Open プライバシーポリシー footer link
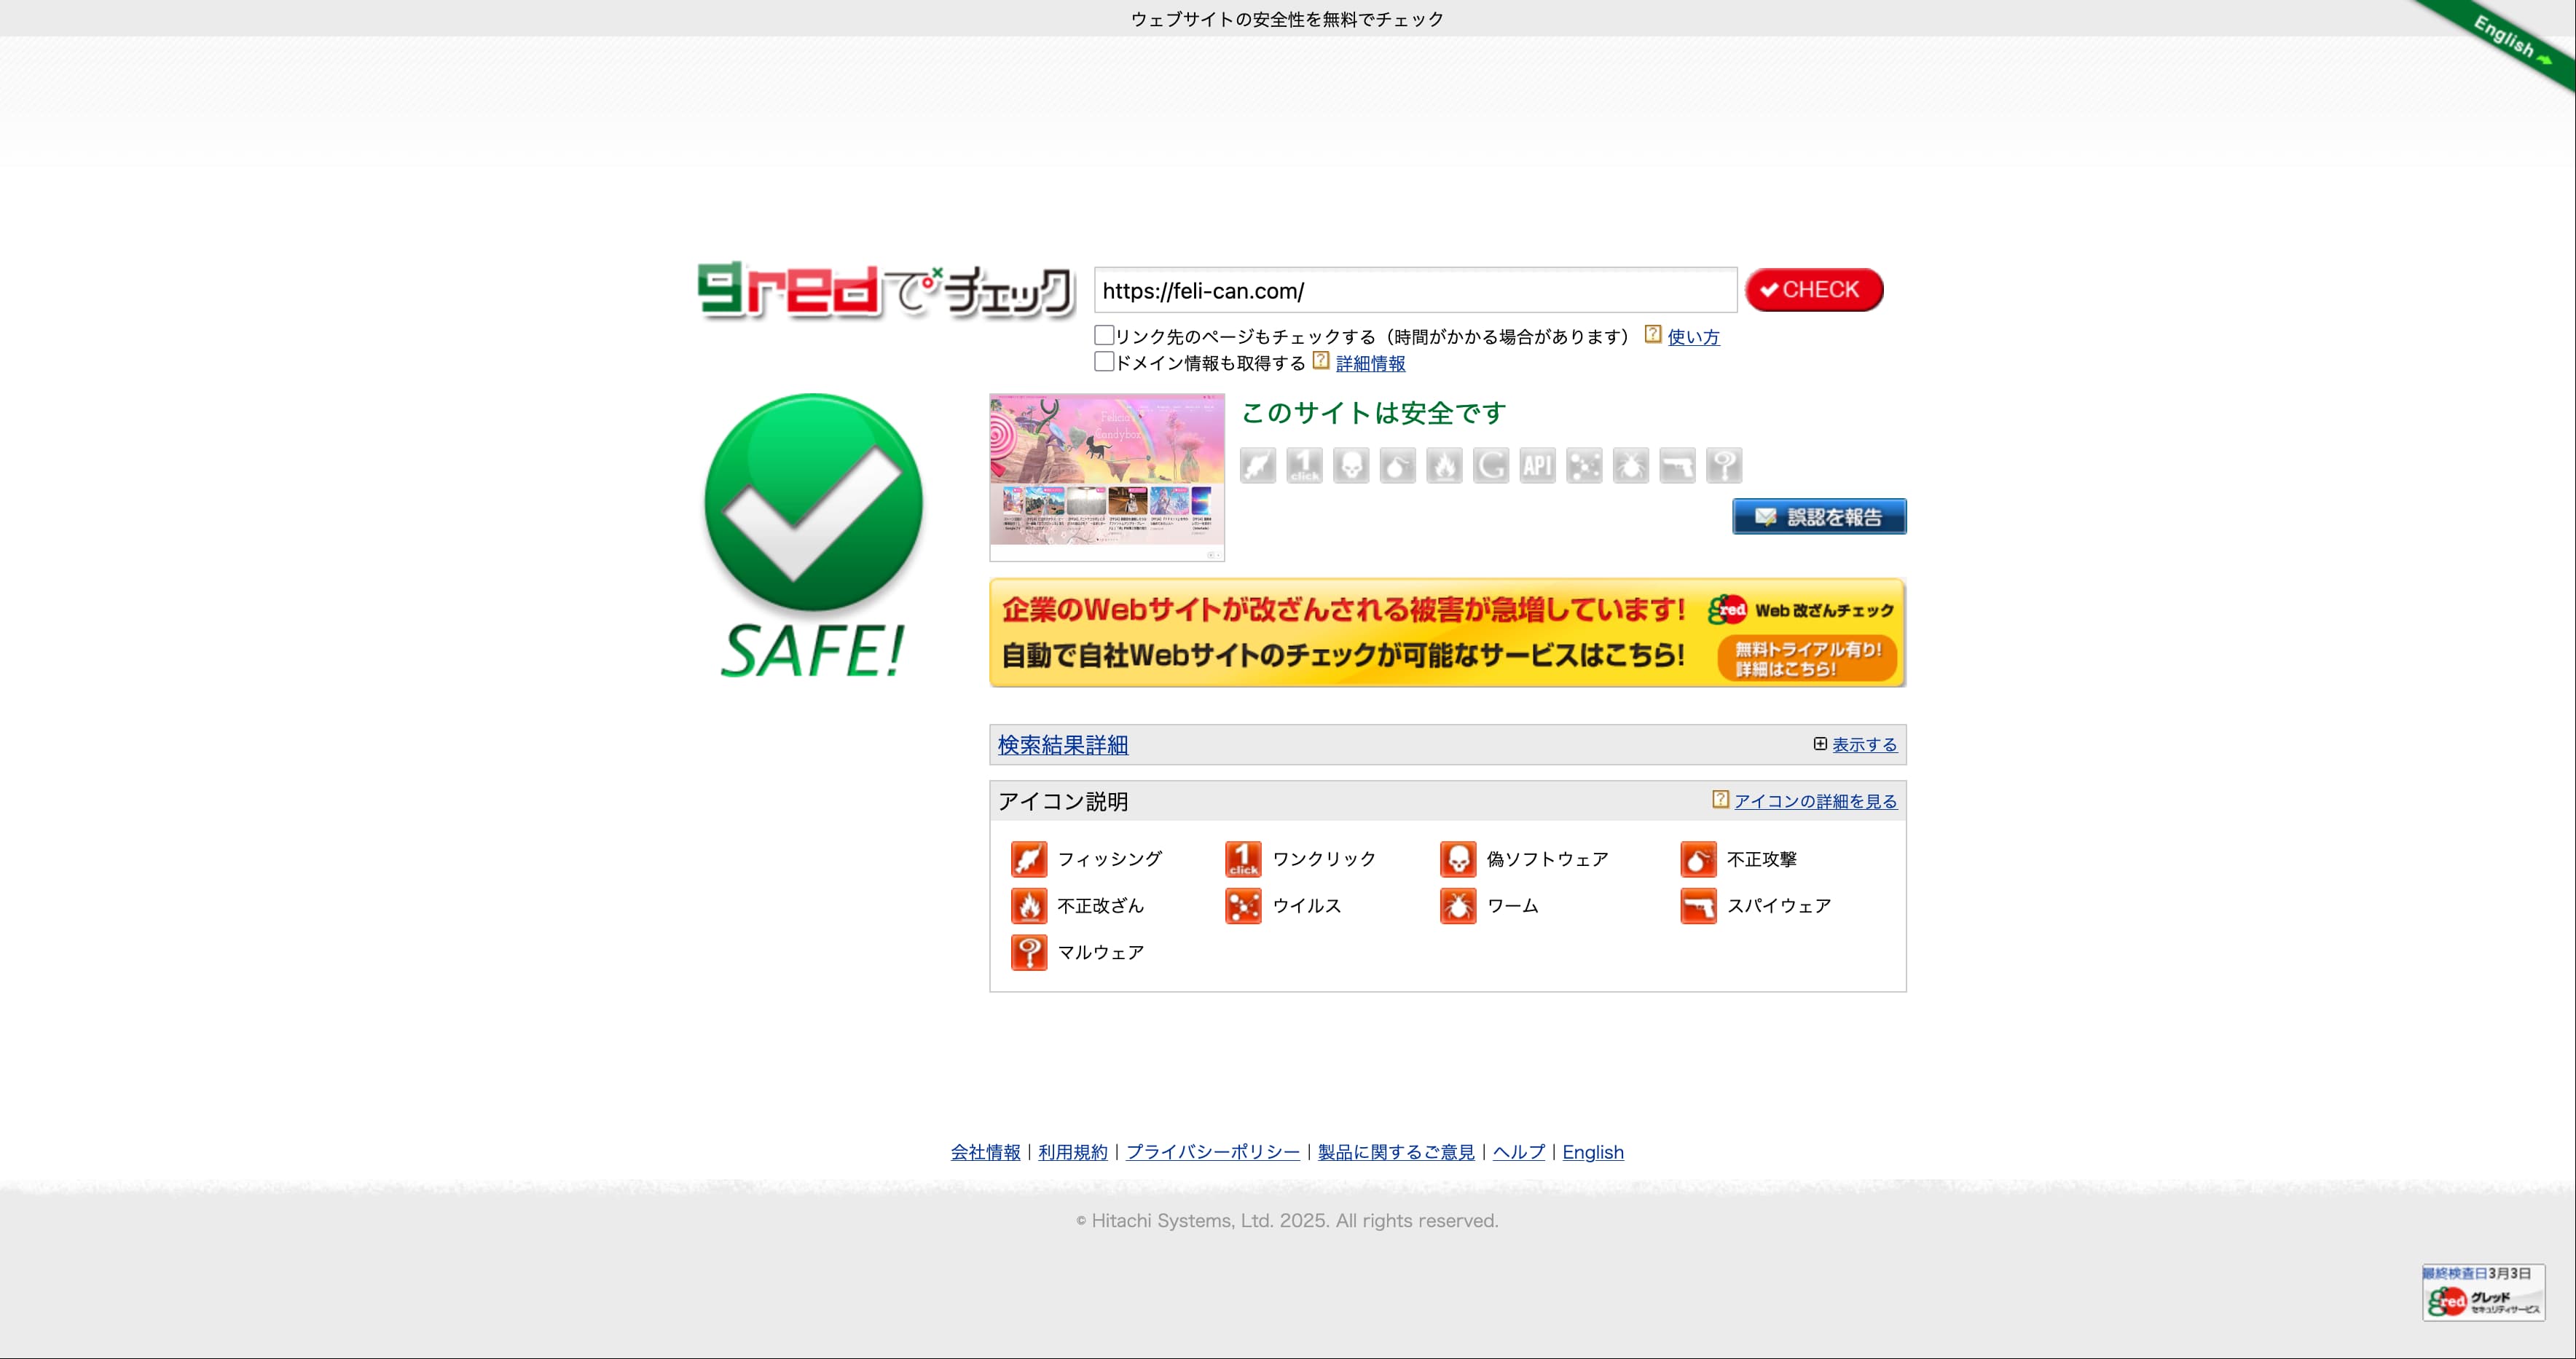 pos(1213,1152)
